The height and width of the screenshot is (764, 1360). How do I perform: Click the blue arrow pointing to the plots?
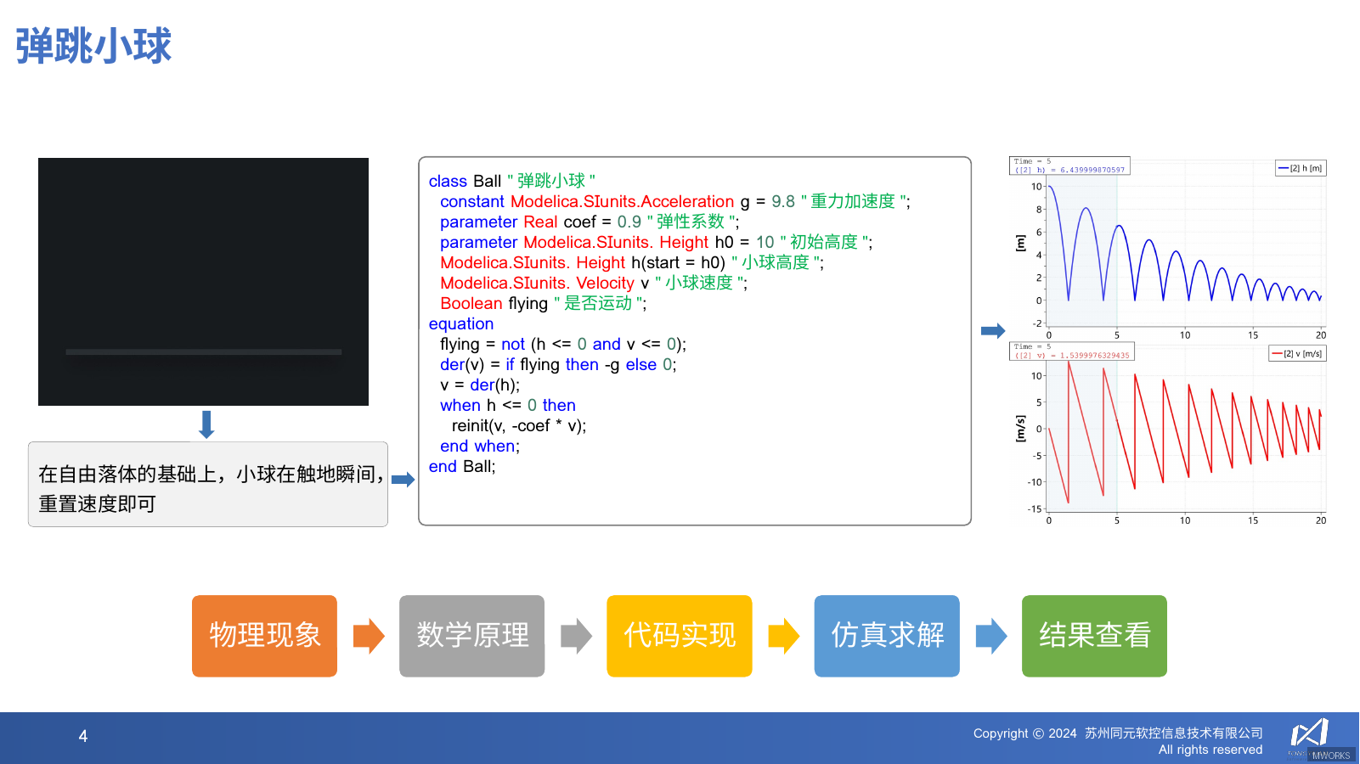[x=992, y=330]
